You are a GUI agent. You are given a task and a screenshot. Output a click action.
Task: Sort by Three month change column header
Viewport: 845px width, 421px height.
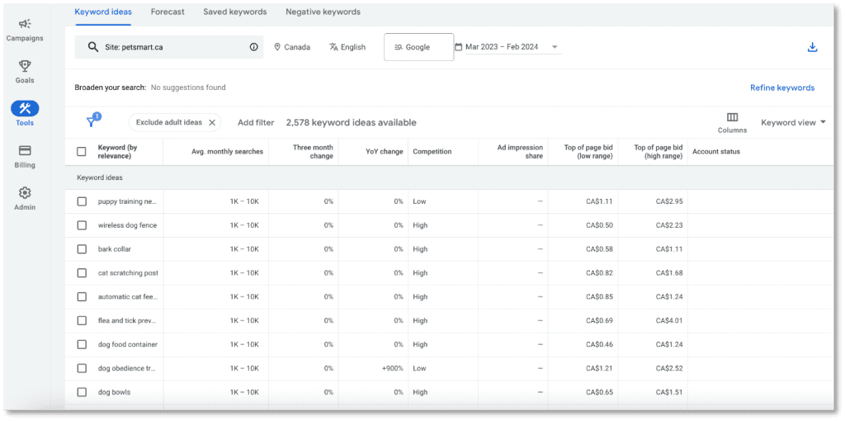(313, 151)
